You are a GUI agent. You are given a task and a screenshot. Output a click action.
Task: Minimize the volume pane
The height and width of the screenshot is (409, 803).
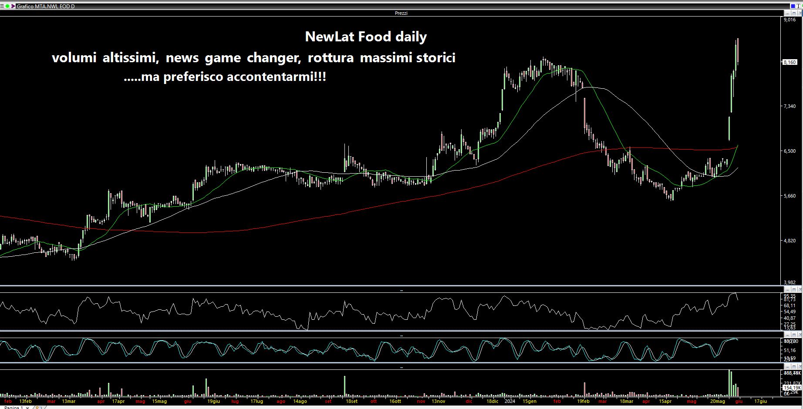point(788,366)
